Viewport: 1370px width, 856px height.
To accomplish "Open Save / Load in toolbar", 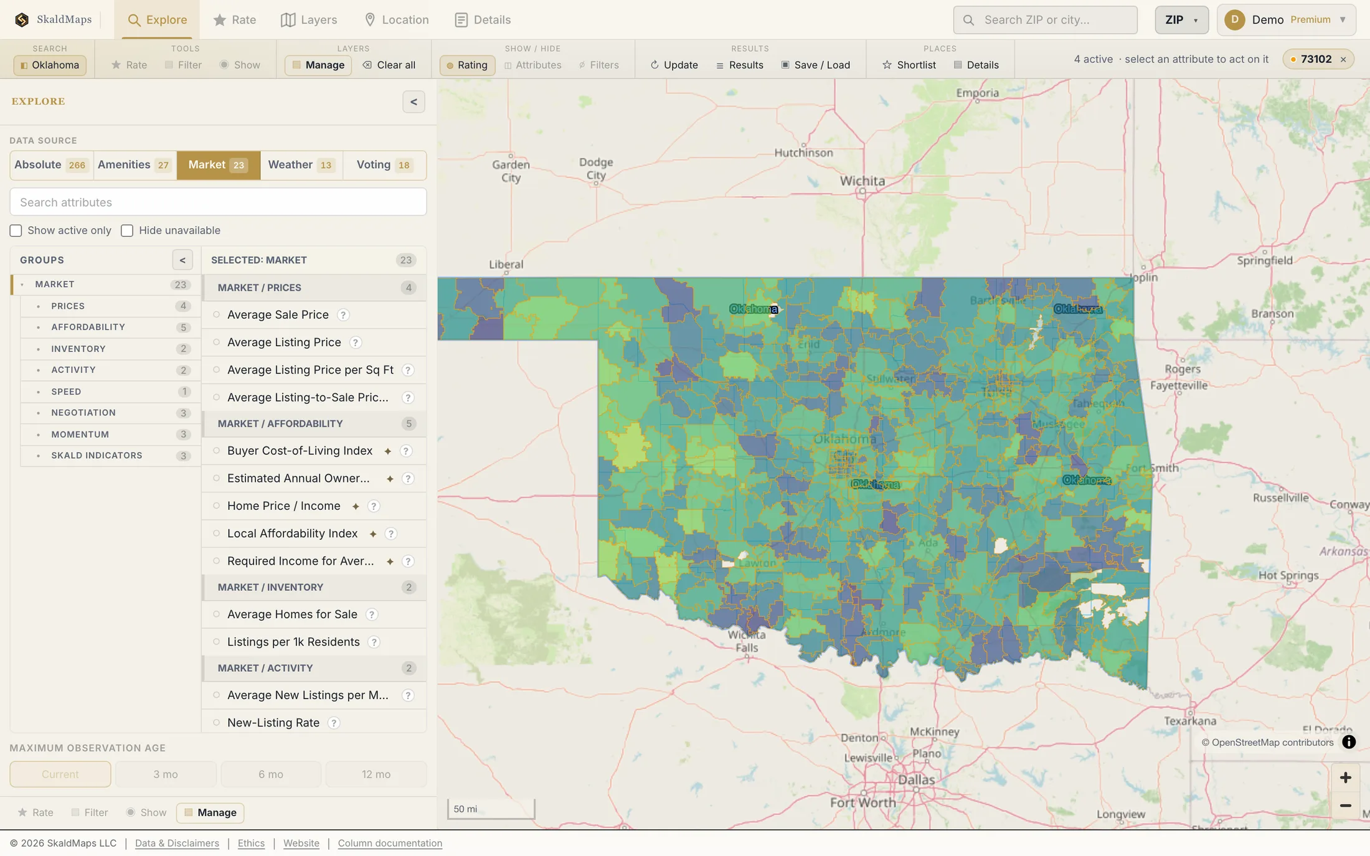I will 815,65.
